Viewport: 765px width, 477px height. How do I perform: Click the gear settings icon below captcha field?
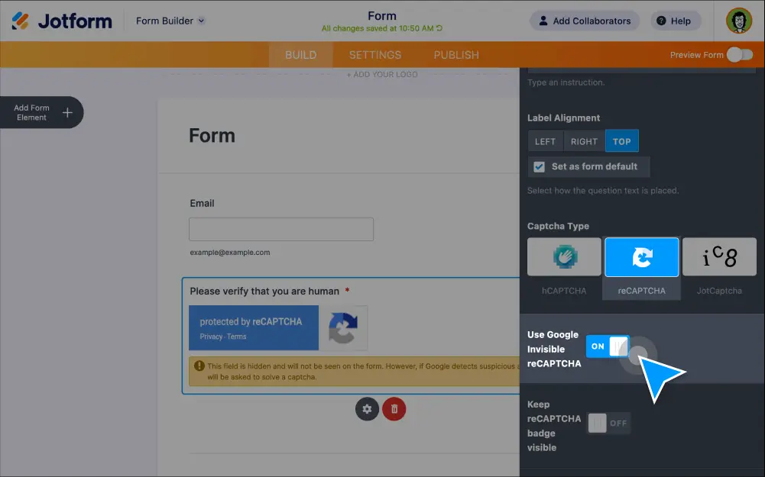(367, 409)
